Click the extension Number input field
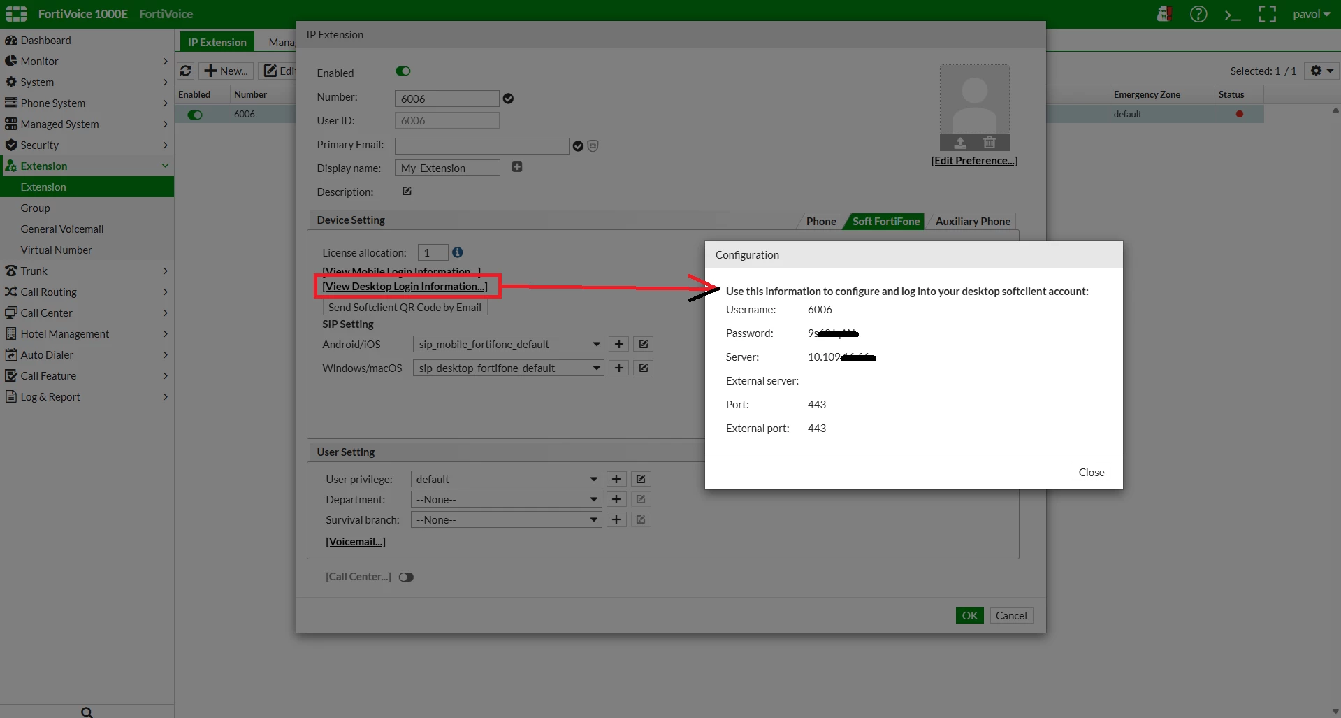This screenshot has height=718, width=1341. pyautogui.click(x=447, y=99)
